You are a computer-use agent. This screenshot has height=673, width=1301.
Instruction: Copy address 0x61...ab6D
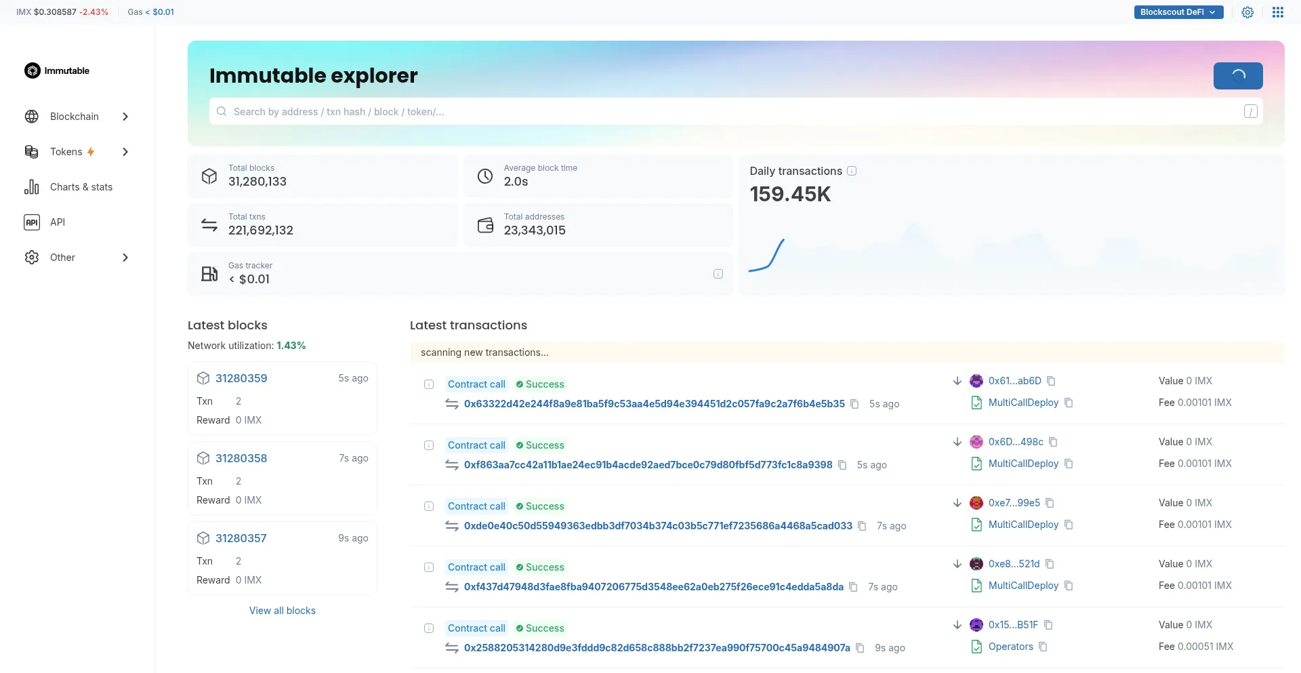[x=1051, y=381]
